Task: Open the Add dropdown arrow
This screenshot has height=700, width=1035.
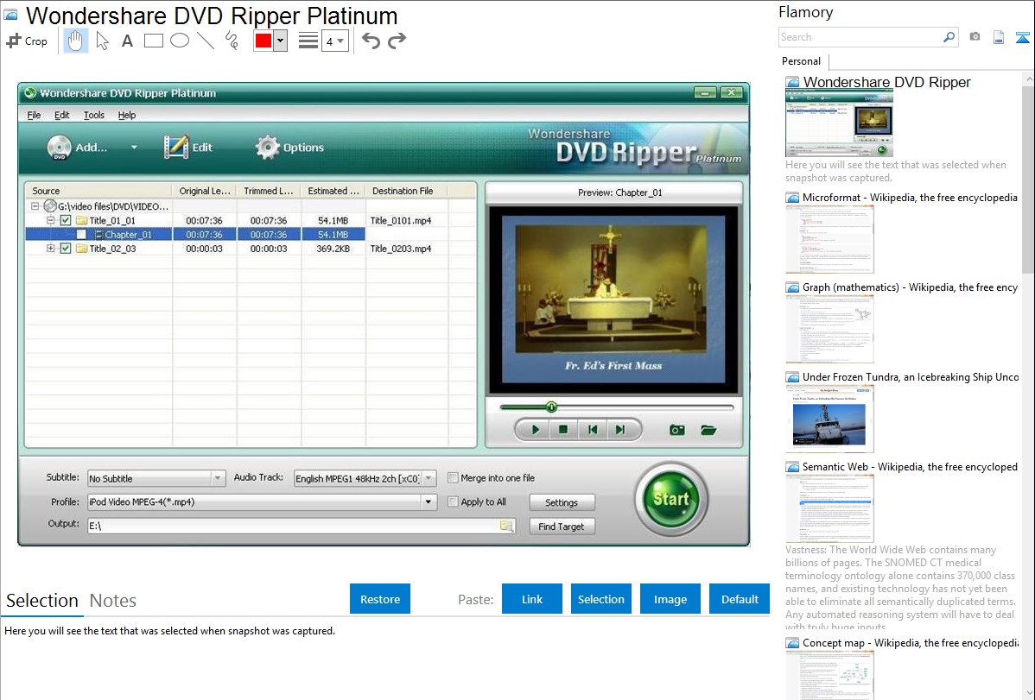Action: point(134,148)
